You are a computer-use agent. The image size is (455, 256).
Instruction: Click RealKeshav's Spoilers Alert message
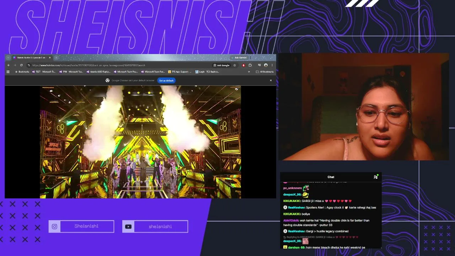(330, 207)
